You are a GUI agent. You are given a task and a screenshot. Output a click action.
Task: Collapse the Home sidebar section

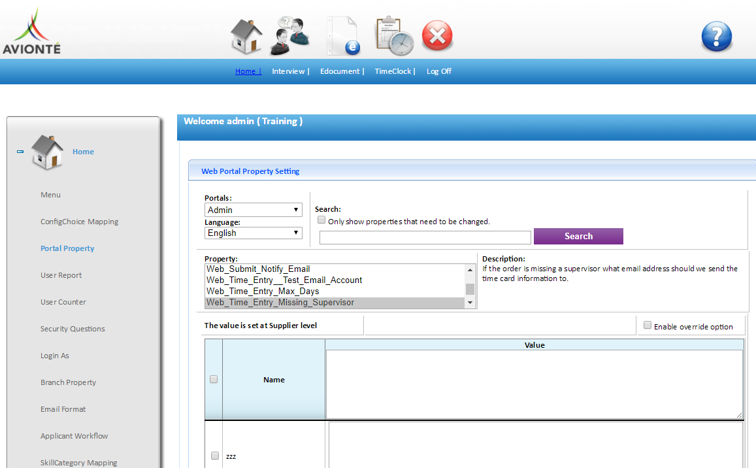20,152
